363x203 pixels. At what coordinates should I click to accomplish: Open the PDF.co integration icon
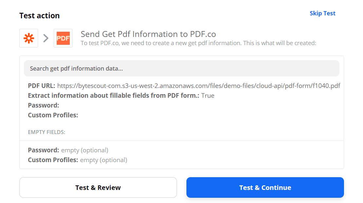[x=63, y=38]
